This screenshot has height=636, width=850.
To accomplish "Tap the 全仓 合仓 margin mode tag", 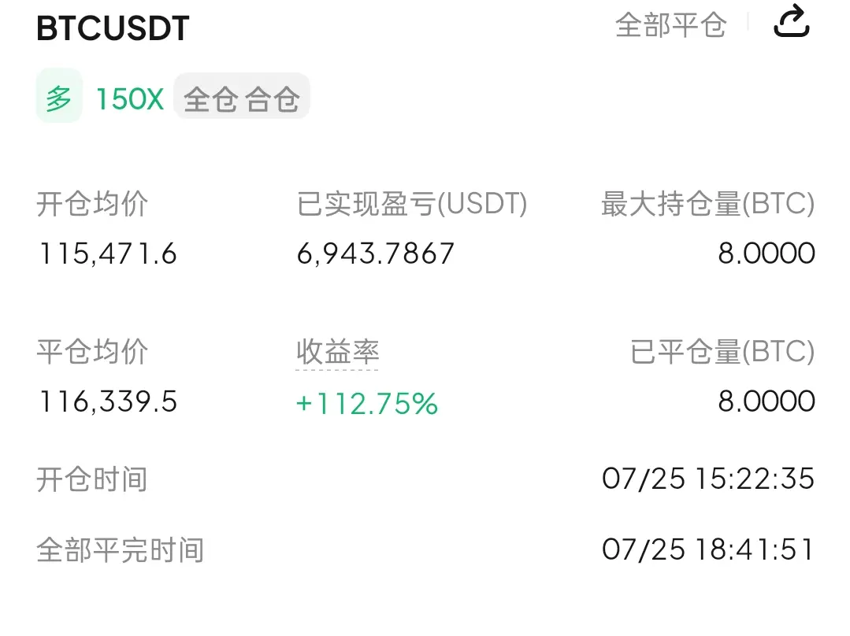I will (x=242, y=98).
